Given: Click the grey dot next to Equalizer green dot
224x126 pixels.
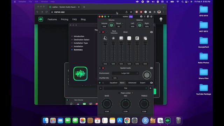Looking at the screenshot, I should pos(103,83).
